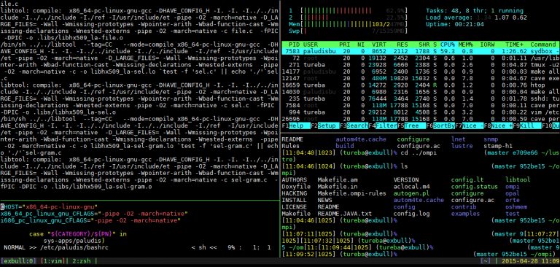This screenshot has height=267, width=560.
Task: Open F6 SortBy menu in htop
Action: pos(440,125)
